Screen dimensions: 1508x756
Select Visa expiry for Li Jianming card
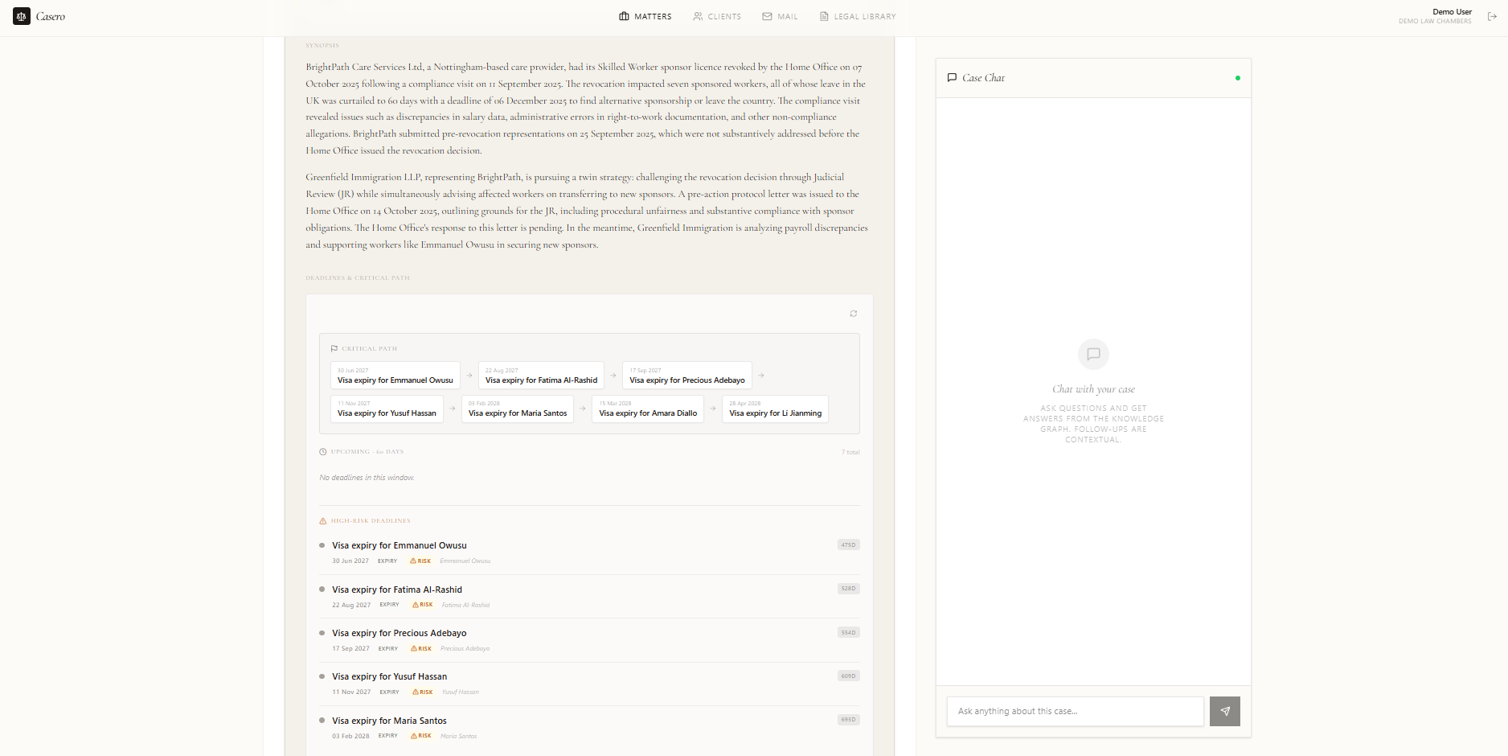(775, 409)
